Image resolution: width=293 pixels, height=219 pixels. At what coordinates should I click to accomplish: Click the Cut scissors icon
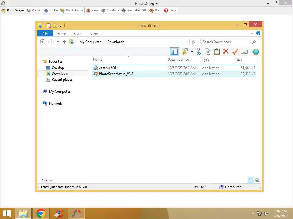(x=199, y=52)
